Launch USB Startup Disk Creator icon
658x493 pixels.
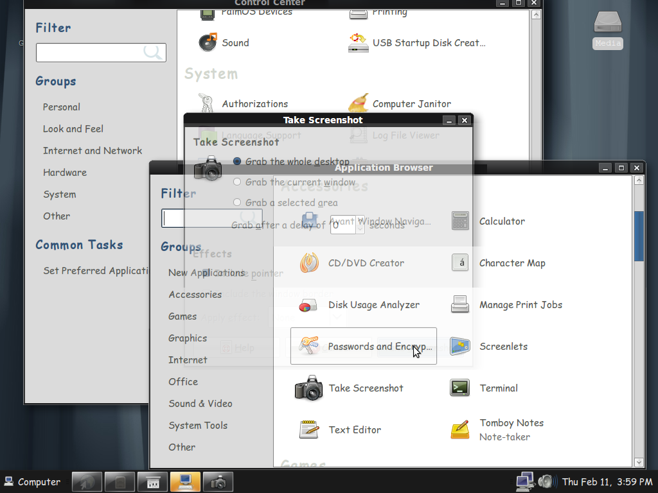[x=359, y=43]
